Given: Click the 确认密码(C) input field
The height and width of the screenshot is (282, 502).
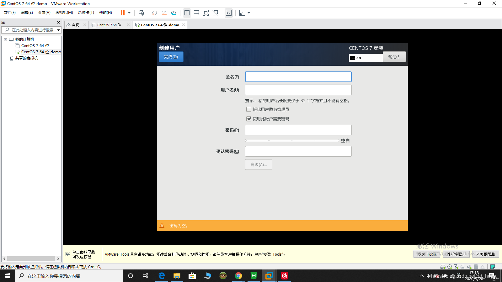Looking at the screenshot, I should click(x=298, y=151).
